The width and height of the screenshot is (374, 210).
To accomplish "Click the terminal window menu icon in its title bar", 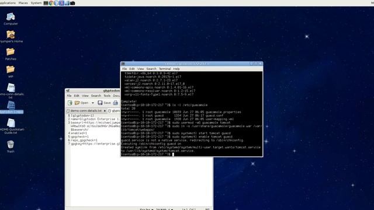I will click(123, 64).
